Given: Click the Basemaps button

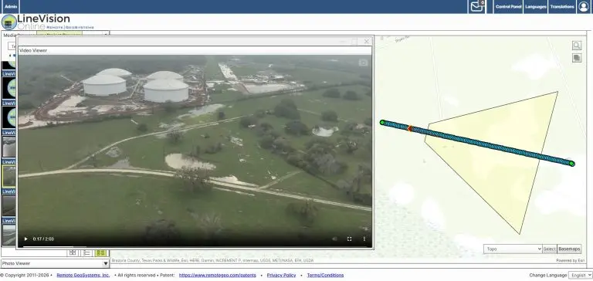Looking at the screenshot, I should point(569,249).
